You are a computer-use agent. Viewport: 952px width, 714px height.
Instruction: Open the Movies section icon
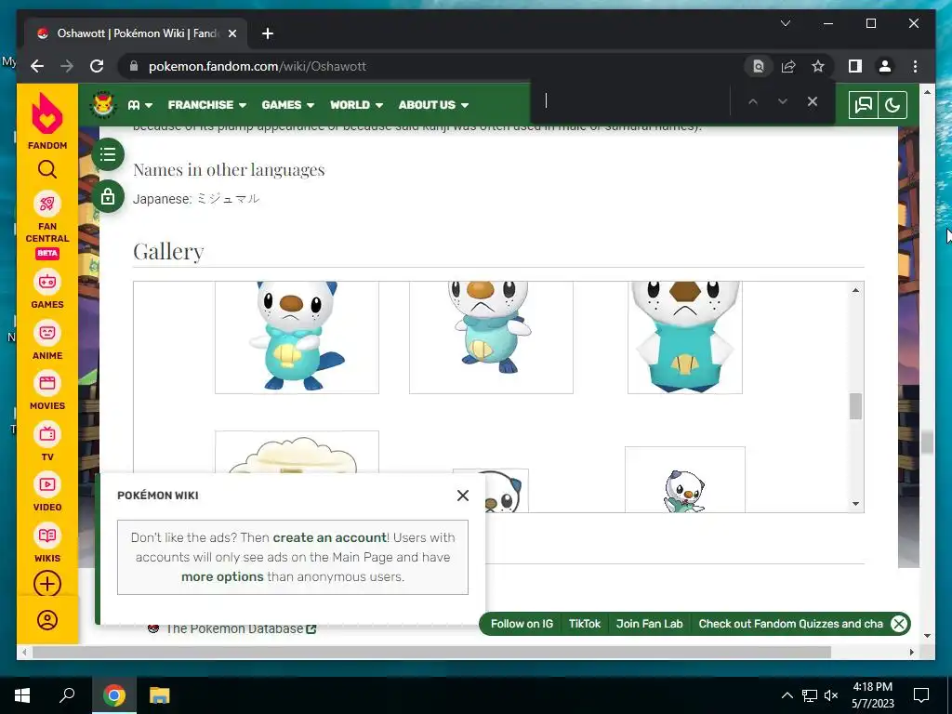tap(47, 390)
